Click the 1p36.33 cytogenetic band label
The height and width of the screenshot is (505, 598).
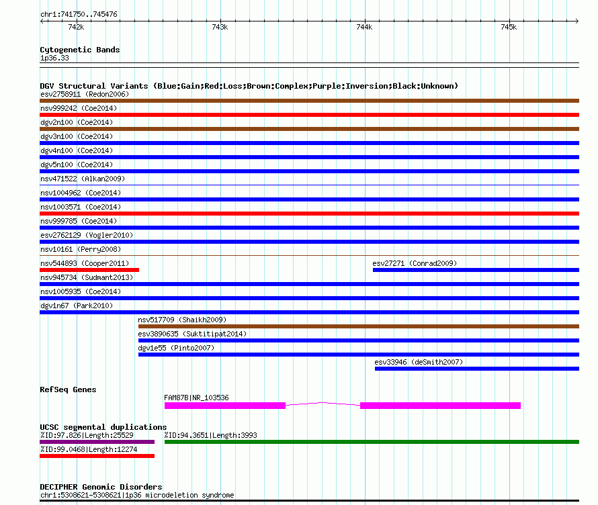(x=54, y=58)
